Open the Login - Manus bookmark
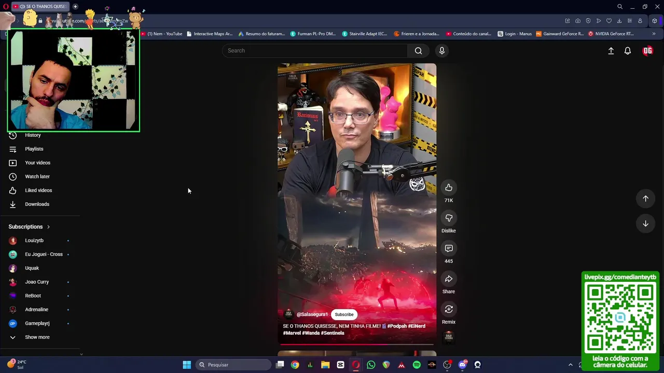Screen dimensions: 664x373 515,34
